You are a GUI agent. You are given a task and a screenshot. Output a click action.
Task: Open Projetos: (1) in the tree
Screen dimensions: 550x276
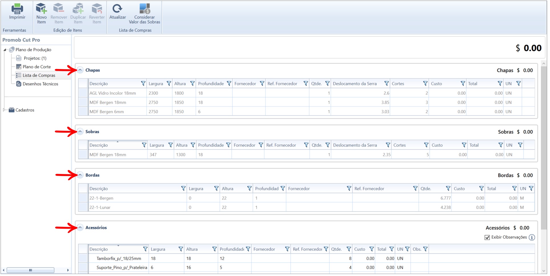(x=35, y=58)
